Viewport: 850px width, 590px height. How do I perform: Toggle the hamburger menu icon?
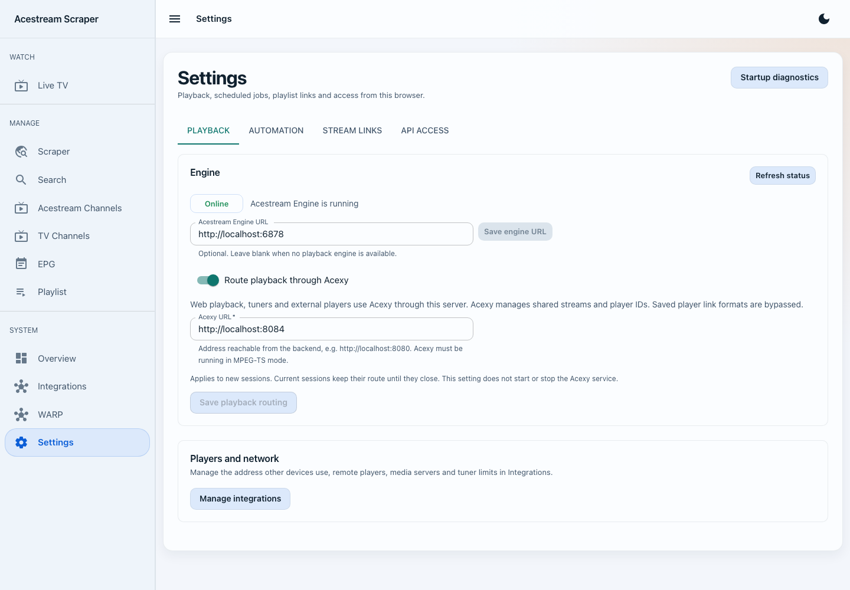175,19
